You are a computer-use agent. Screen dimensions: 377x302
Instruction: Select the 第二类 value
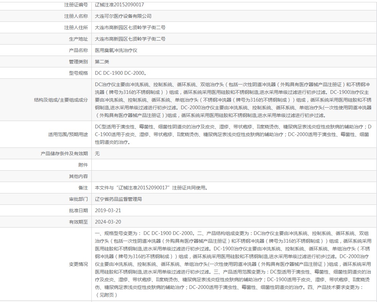tap(102, 62)
